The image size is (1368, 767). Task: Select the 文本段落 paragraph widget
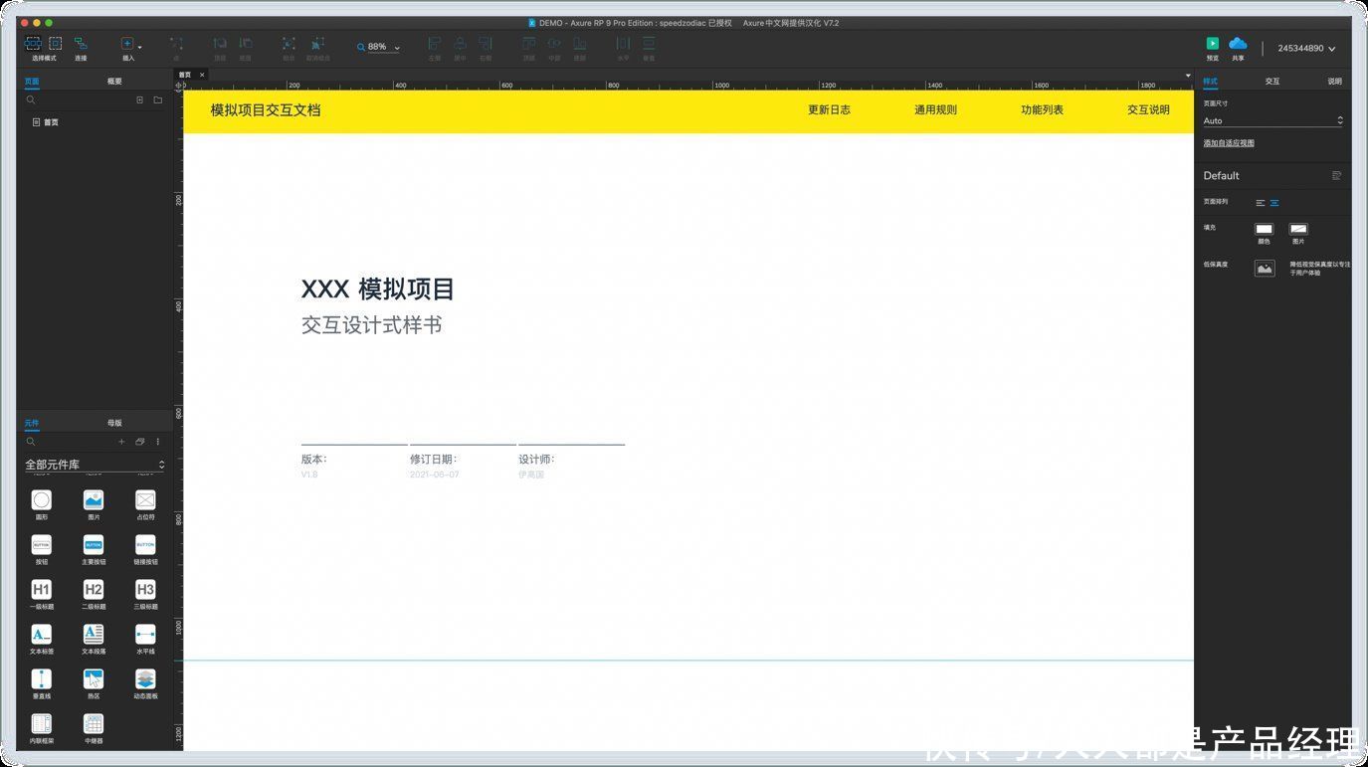(x=94, y=639)
